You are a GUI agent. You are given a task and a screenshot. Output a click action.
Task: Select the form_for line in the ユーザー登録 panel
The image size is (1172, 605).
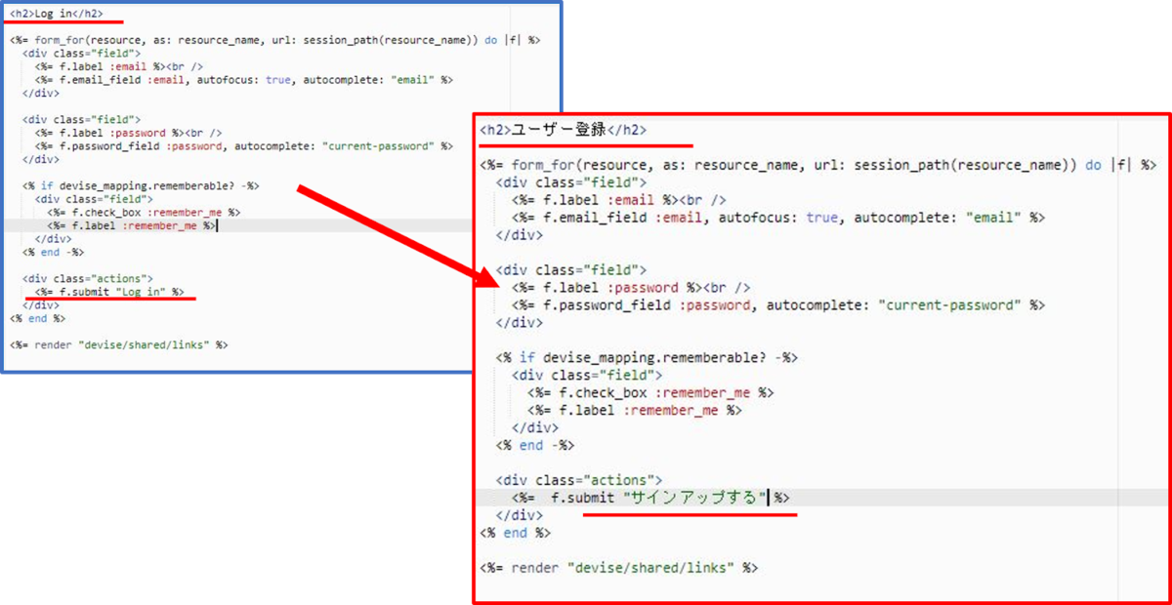(818, 165)
